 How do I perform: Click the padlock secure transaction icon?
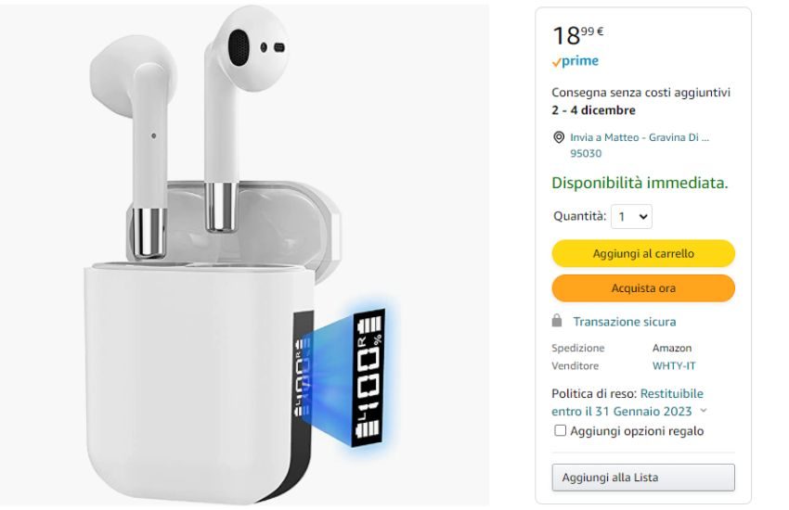pyautogui.click(x=557, y=321)
